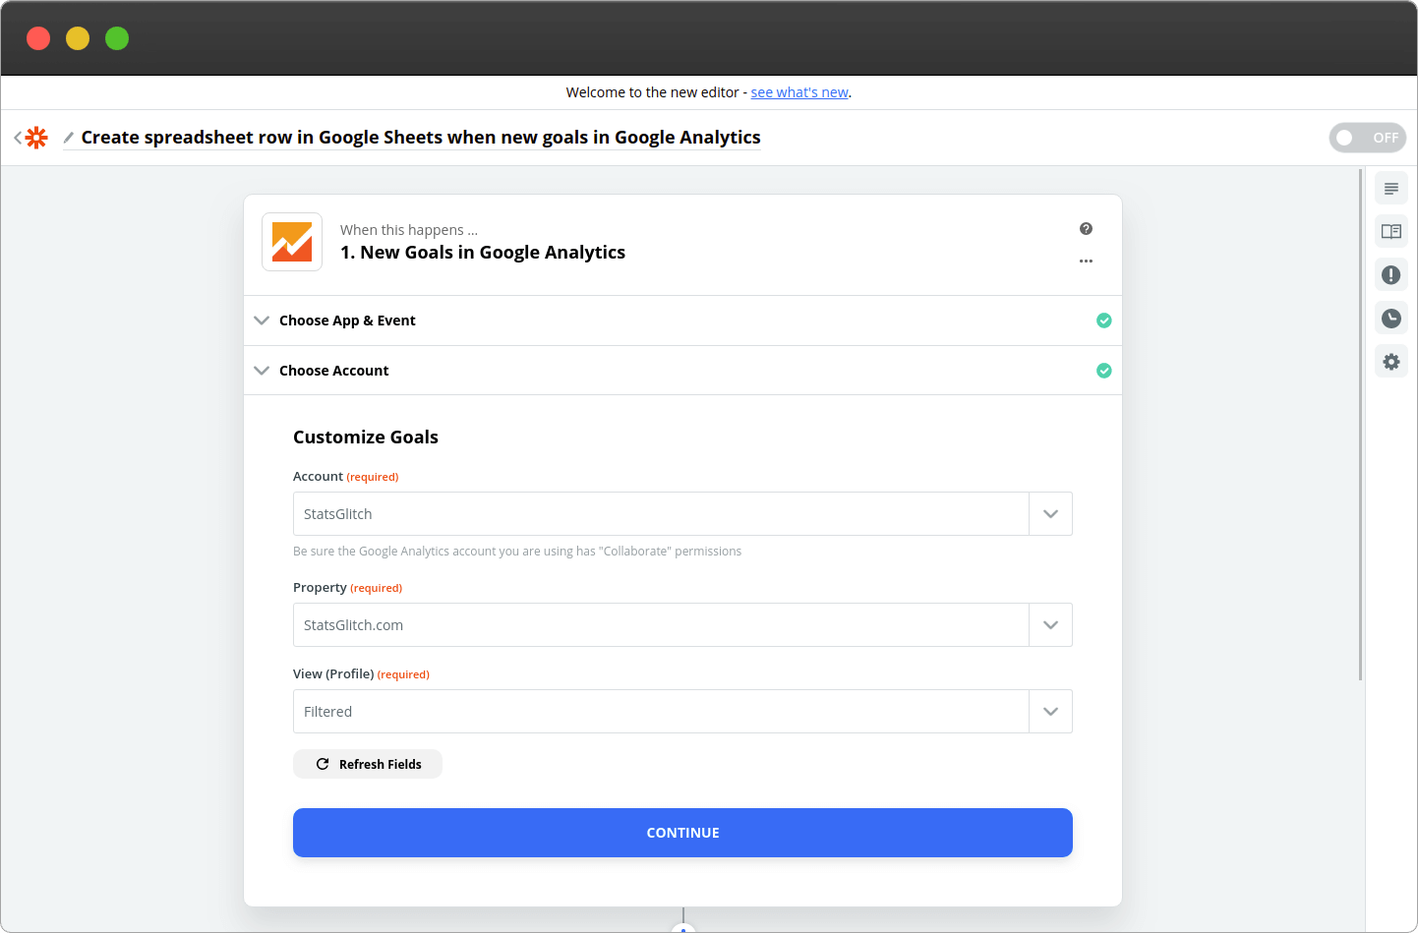Click the vertical scrollbar of the editor
Screen dimensions: 1418x933
[1361, 425]
